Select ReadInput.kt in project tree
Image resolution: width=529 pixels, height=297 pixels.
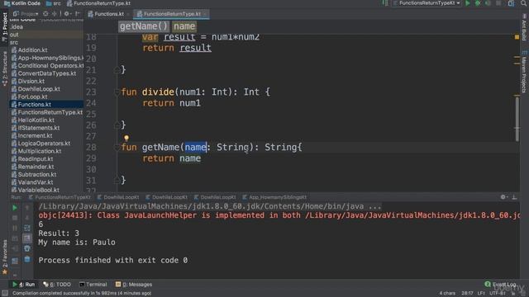tap(35, 159)
